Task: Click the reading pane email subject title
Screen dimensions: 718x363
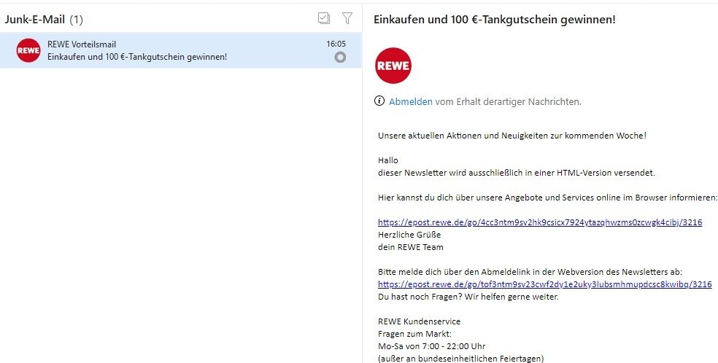Action: (495, 20)
